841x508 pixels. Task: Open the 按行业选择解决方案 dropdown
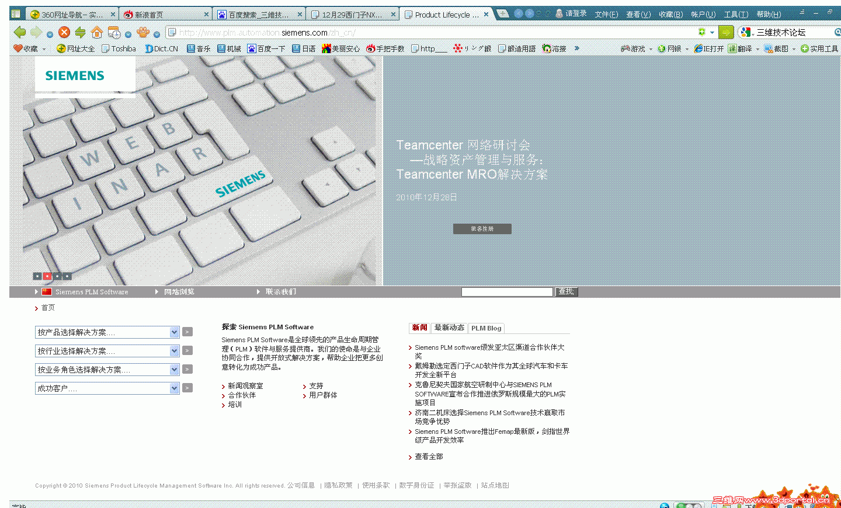point(107,351)
